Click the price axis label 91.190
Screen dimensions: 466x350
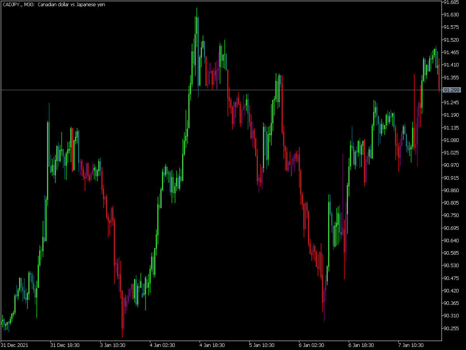[450, 115]
